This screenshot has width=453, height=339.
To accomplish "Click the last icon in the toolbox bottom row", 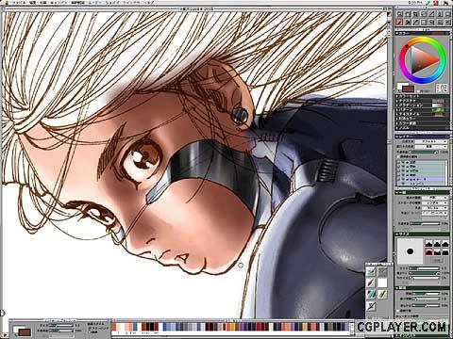I will [447, 22].
